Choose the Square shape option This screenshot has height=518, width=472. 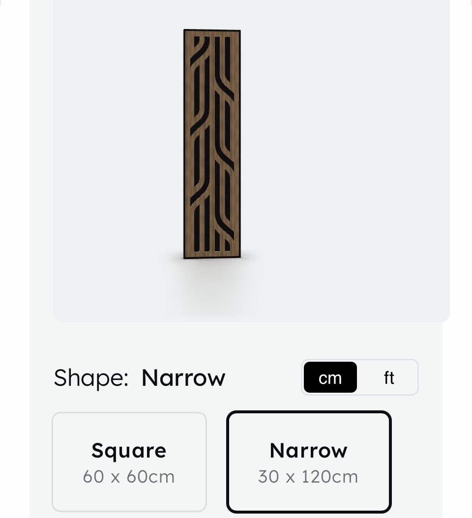coord(129,462)
